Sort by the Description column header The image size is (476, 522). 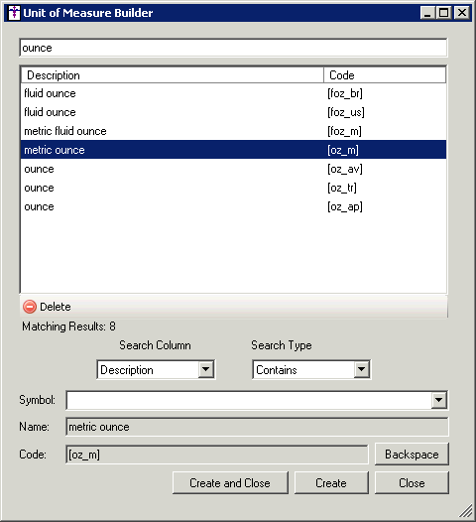(173, 75)
